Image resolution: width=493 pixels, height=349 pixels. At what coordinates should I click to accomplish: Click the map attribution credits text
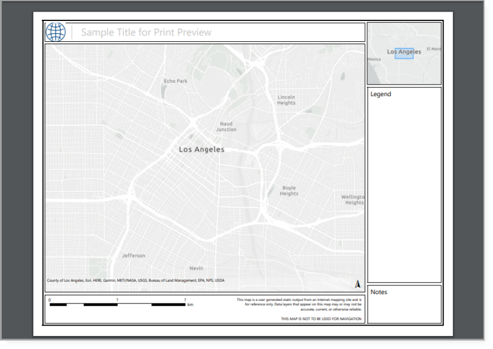click(136, 281)
